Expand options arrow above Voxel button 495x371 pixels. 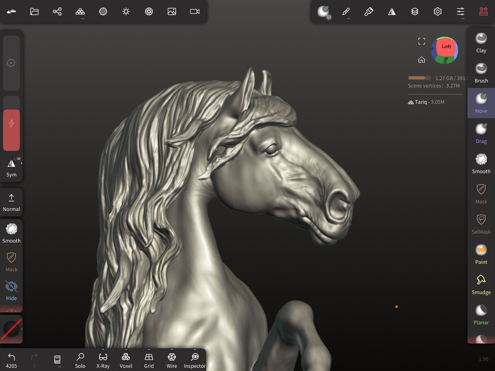[126, 349]
